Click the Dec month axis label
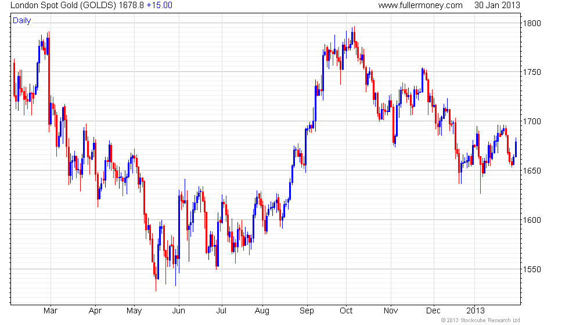Image resolution: width=569 pixels, height=325 pixels. [x=433, y=311]
